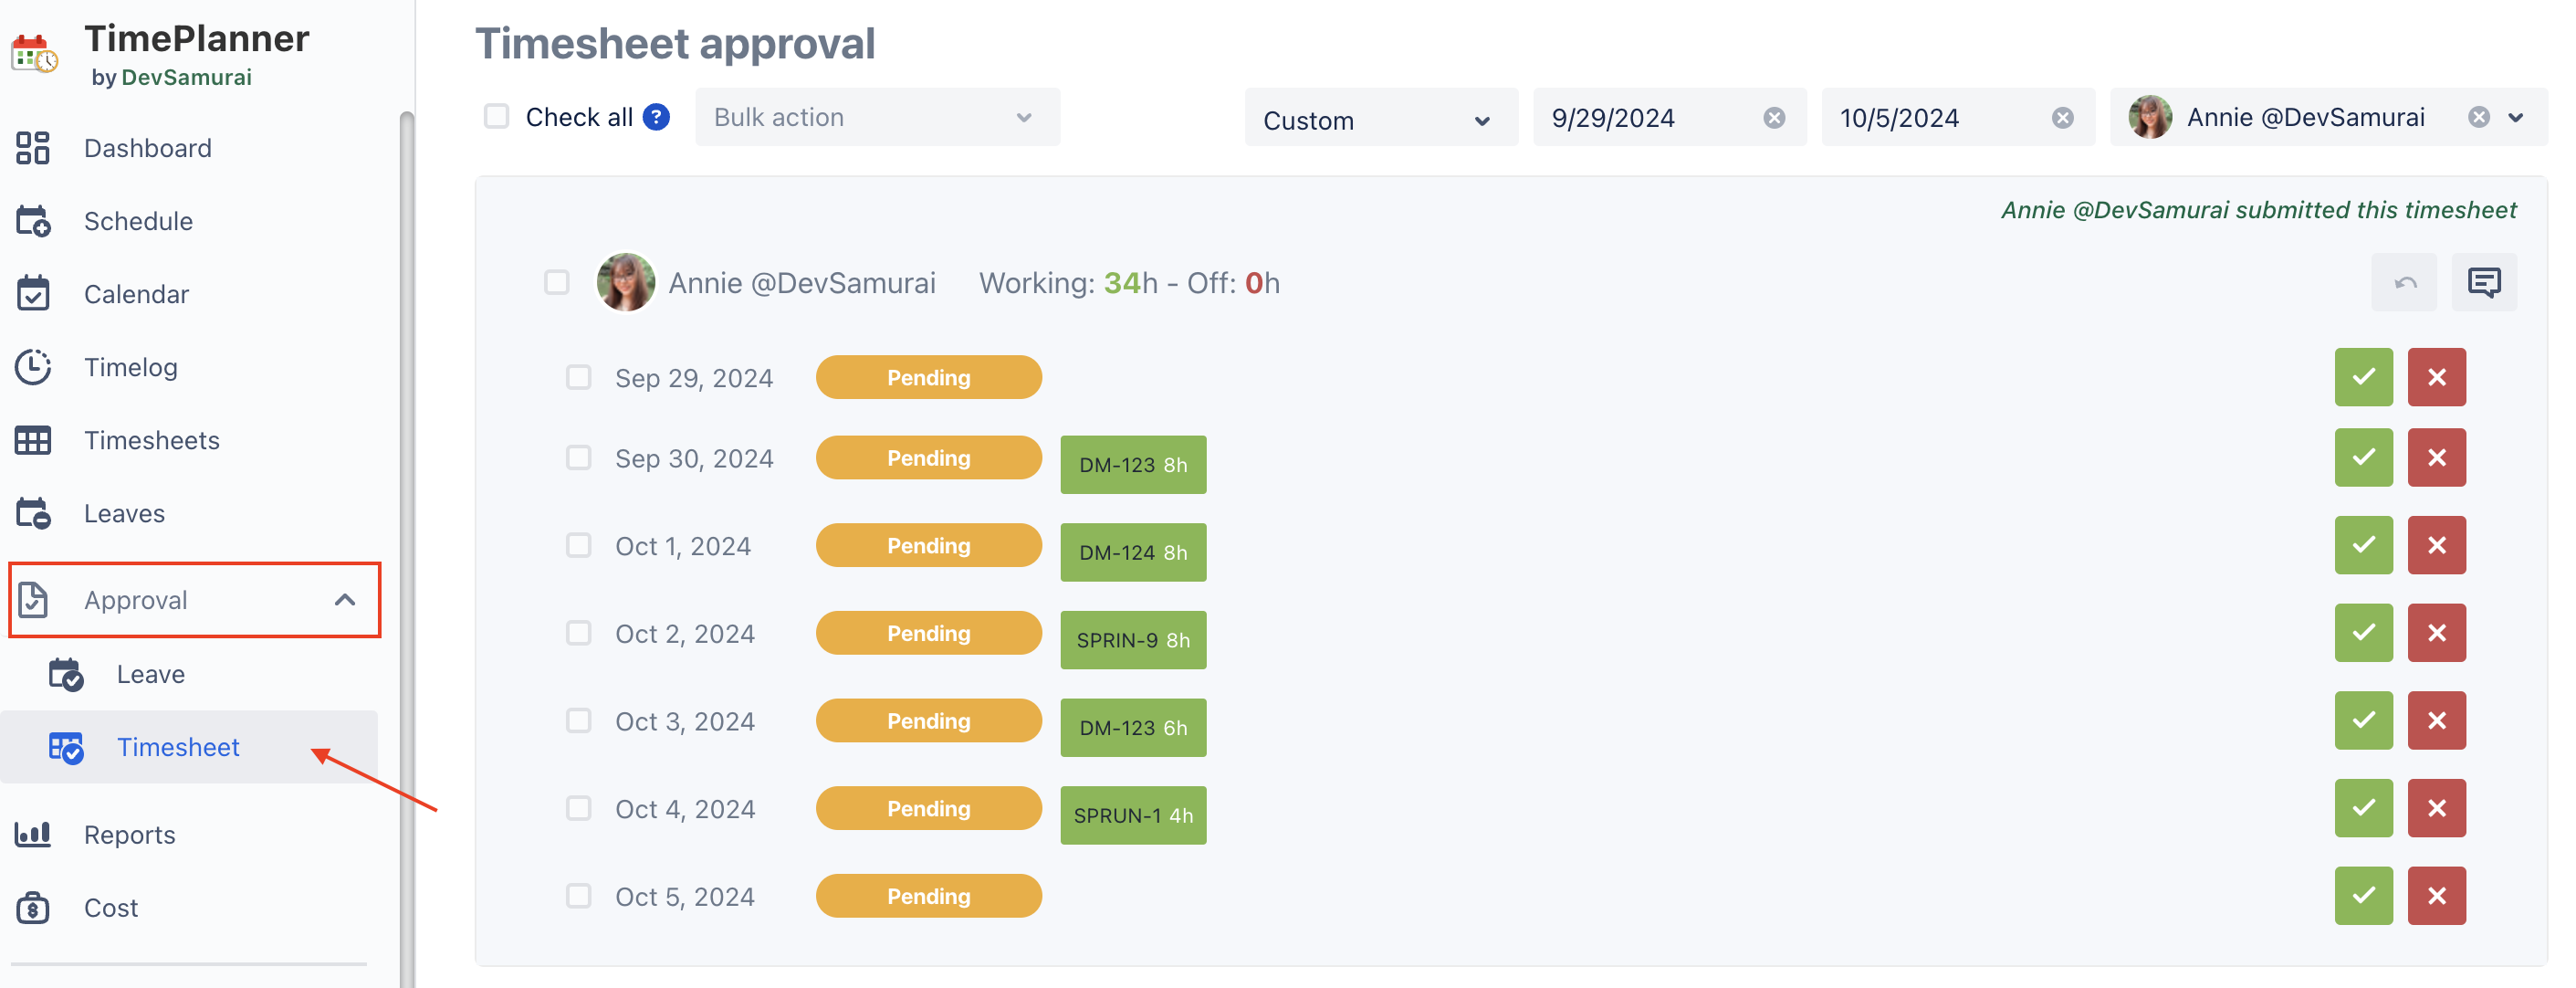
Task: Open the comment icon for Annie's timesheet
Action: [2483, 283]
